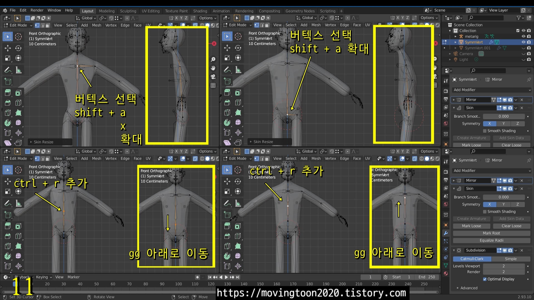Image resolution: width=534 pixels, height=300 pixels.
Task: Click the perspective/orthographic grid gizmo
Action: click(x=213, y=85)
